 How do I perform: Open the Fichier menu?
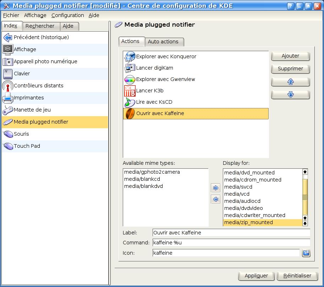pyautogui.click(x=11, y=15)
